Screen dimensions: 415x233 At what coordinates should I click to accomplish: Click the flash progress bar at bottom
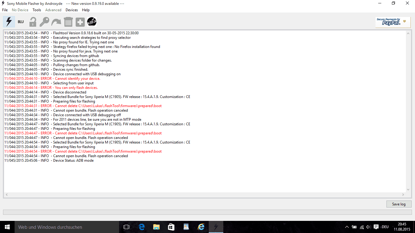207,212
